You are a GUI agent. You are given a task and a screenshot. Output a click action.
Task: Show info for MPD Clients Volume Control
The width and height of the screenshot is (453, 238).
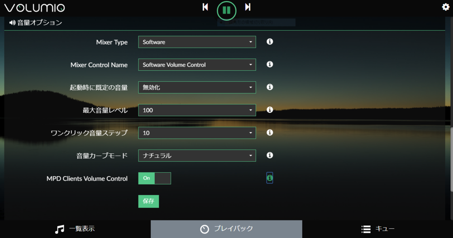pyautogui.click(x=269, y=178)
